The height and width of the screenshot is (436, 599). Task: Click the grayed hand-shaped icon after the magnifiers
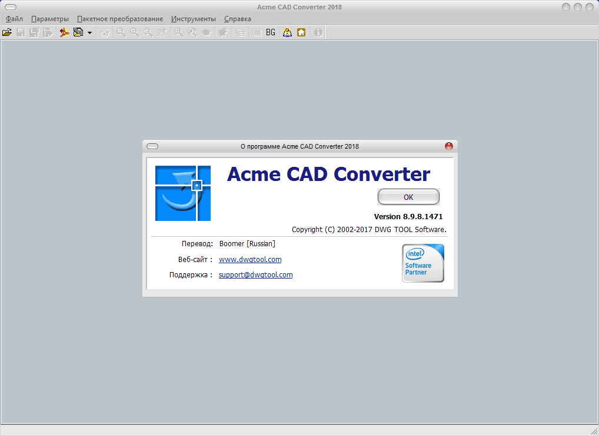pyautogui.click(x=162, y=32)
